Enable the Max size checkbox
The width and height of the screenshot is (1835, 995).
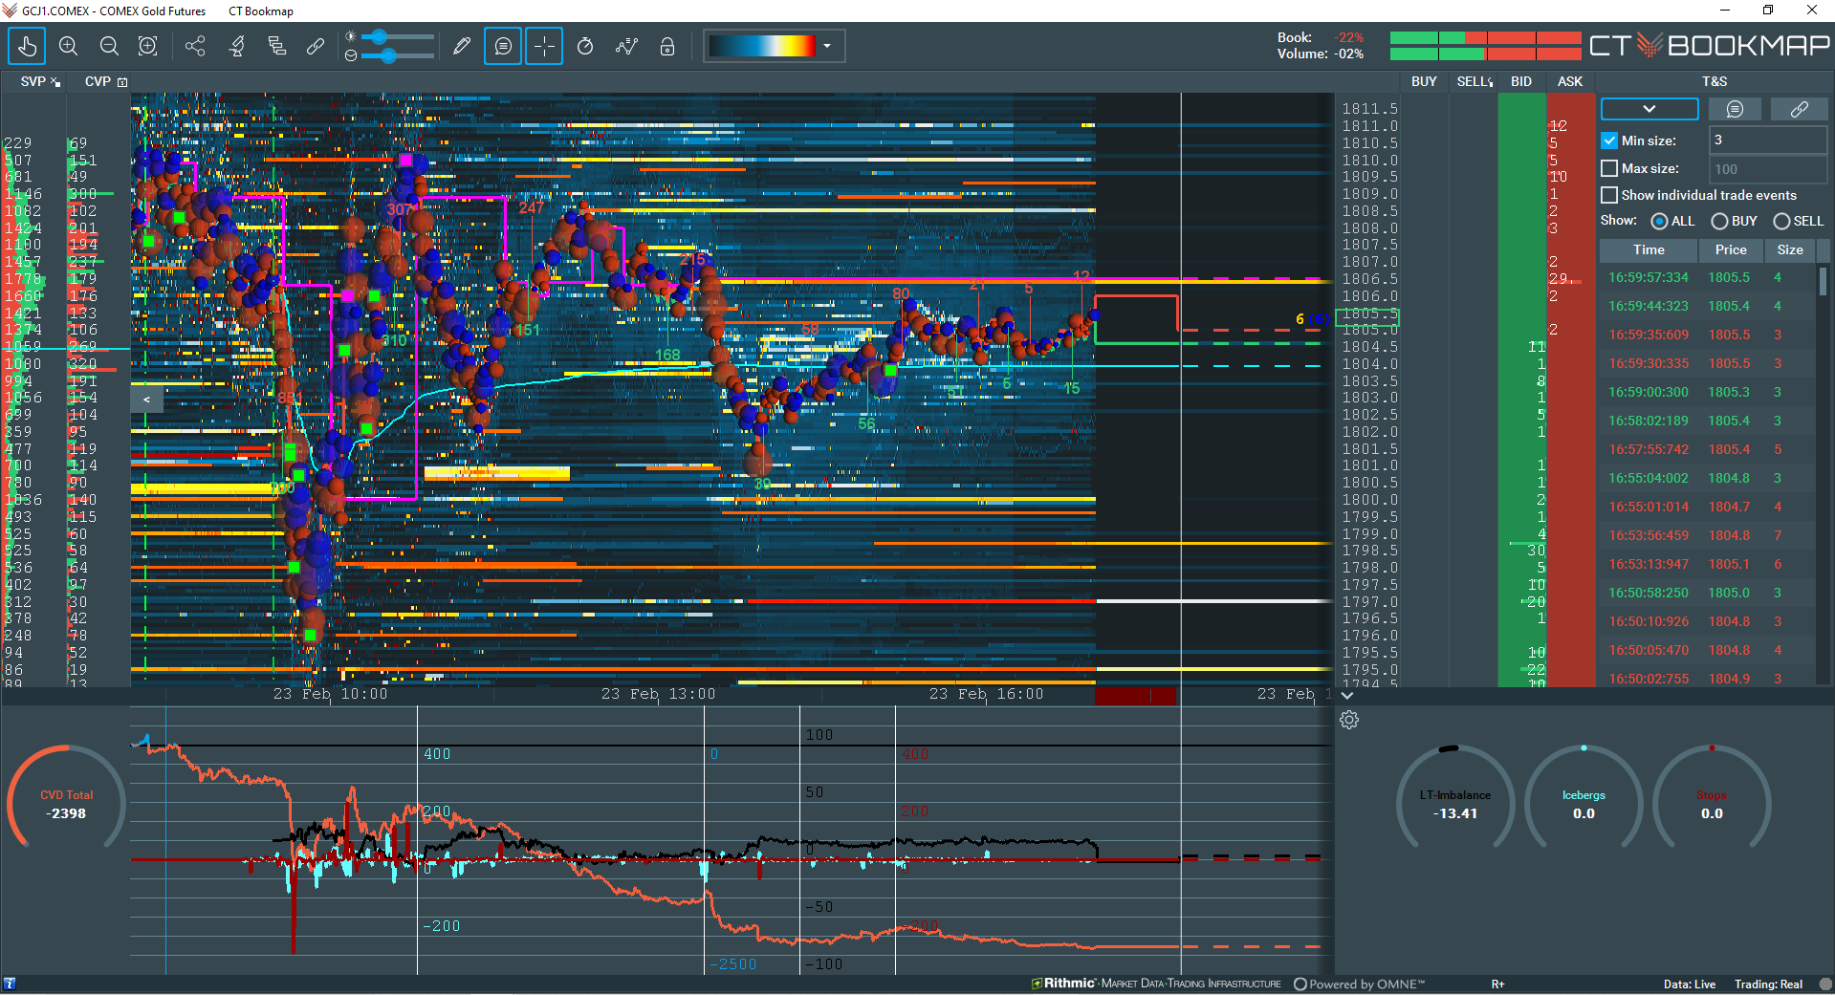coord(1609,168)
